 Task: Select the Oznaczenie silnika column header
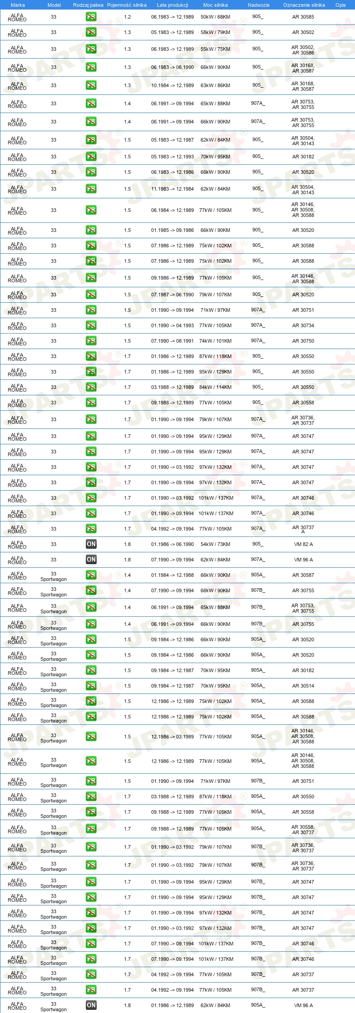coord(304,5)
